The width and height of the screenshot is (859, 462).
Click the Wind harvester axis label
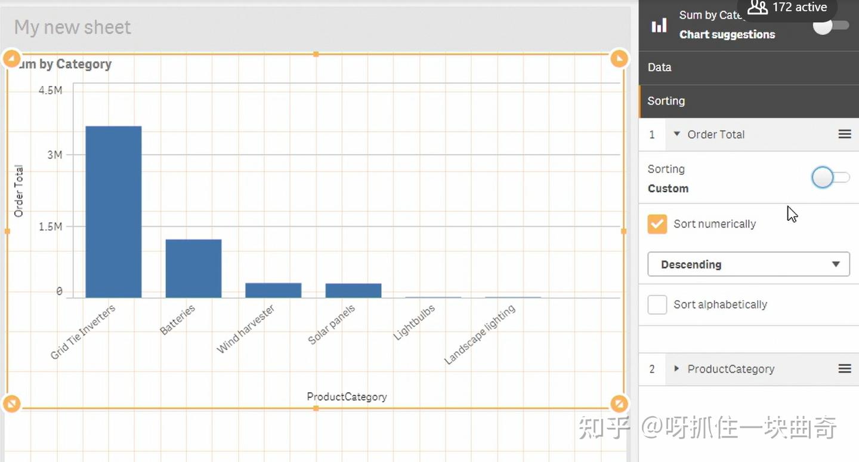[246, 329]
